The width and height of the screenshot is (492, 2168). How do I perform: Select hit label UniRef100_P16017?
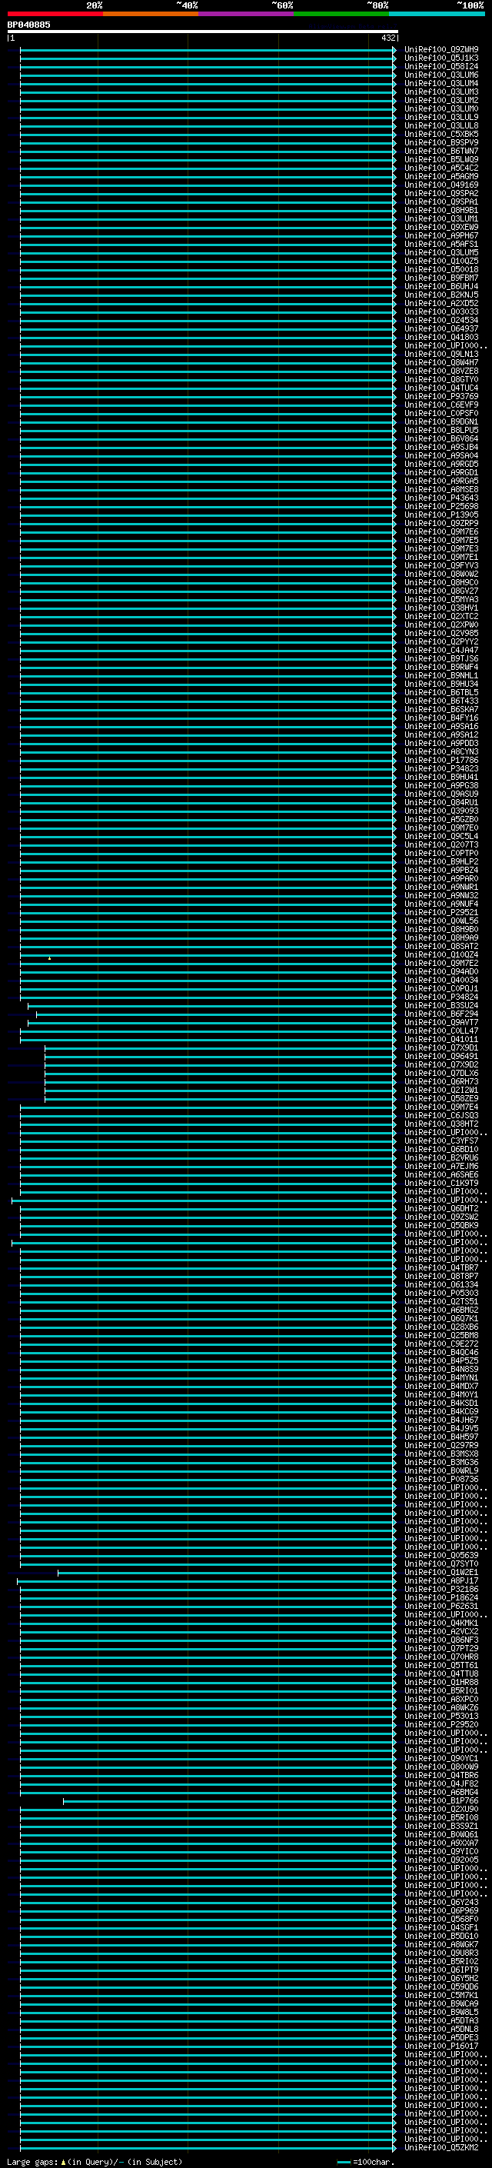coord(441,2046)
